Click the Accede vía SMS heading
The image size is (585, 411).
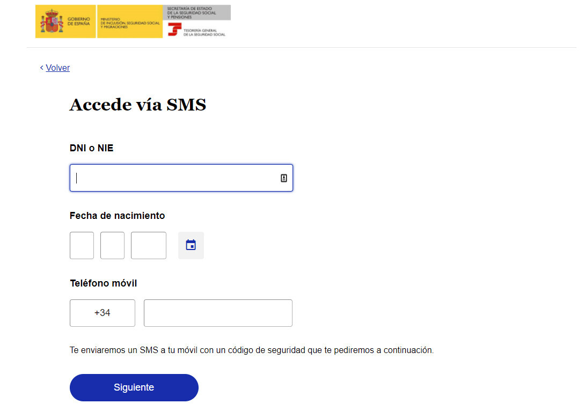tap(138, 104)
